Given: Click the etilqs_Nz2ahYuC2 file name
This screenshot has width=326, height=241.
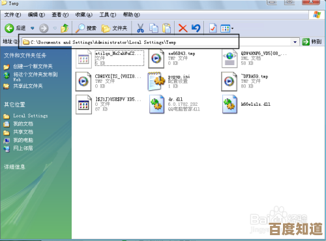Looking at the screenshot, I should [118, 54].
